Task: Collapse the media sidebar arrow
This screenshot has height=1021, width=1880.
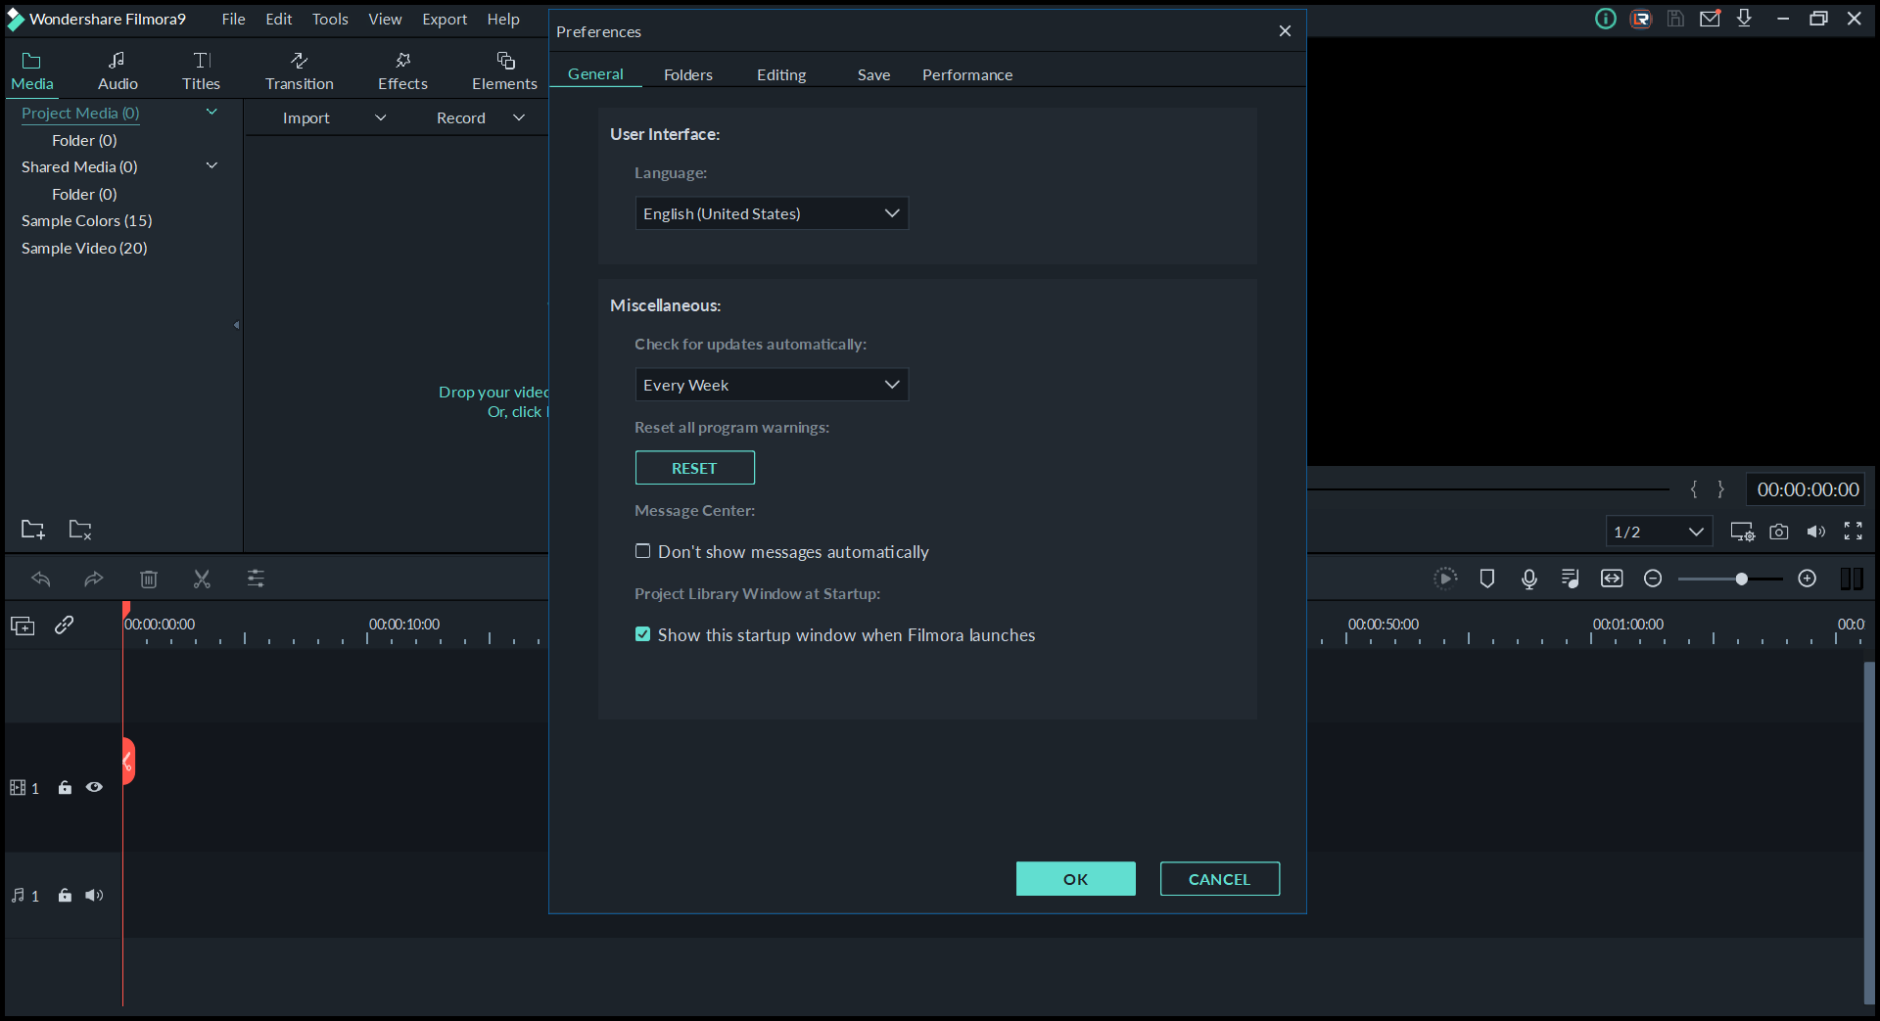Action: point(237,325)
